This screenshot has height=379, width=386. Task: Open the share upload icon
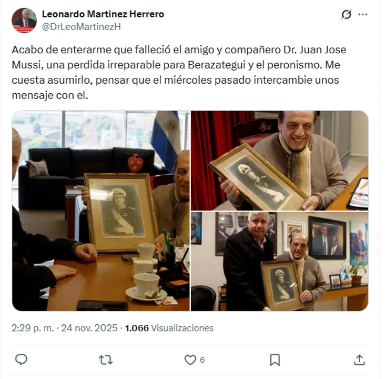[x=359, y=360]
